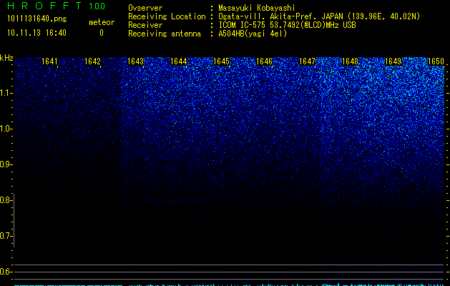450x286 pixels.
Task: Click the Ovserver label
Action: (x=145, y=8)
